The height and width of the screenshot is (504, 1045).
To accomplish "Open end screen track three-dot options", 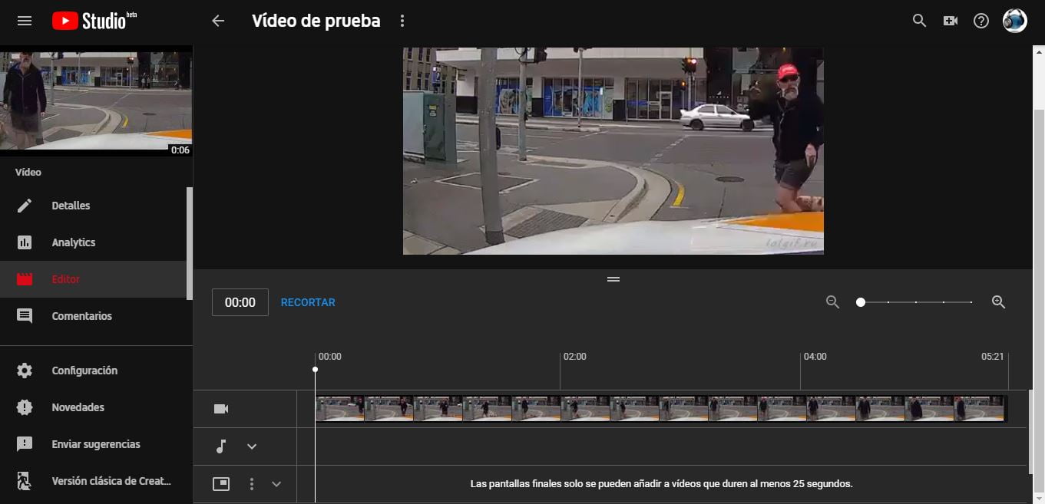I will point(252,484).
